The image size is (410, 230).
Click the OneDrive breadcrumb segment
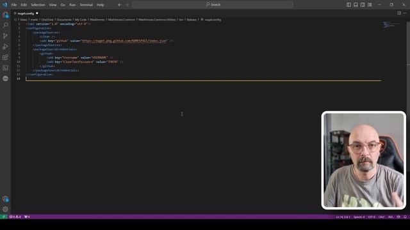(x=47, y=20)
